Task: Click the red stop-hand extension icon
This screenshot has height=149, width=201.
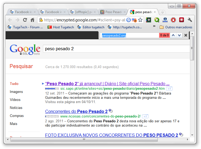Action: pyautogui.click(x=173, y=20)
